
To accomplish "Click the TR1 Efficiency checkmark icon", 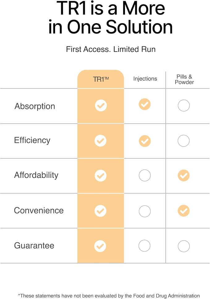I will click(101, 141).
